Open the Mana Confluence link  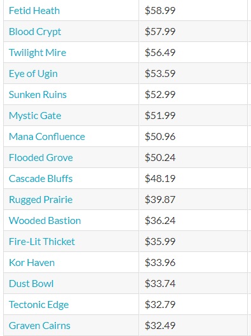click(x=47, y=136)
